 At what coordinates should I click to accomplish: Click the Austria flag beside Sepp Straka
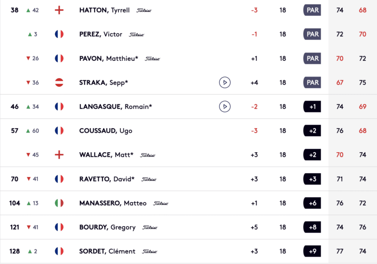[59, 82]
